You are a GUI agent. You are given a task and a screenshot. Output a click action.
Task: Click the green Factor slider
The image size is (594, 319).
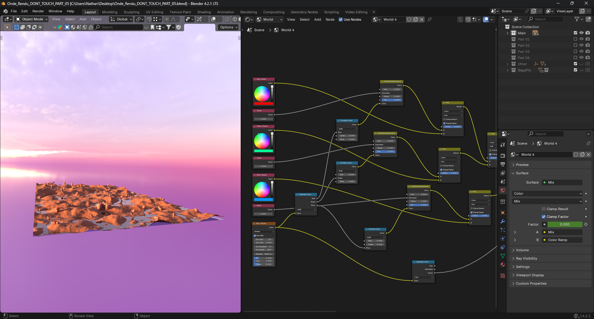pos(565,224)
